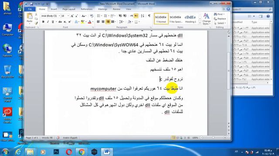Open Photoshop from the taskbar
Image resolution: width=279 pixels, height=156 pixels.
[56, 152]
